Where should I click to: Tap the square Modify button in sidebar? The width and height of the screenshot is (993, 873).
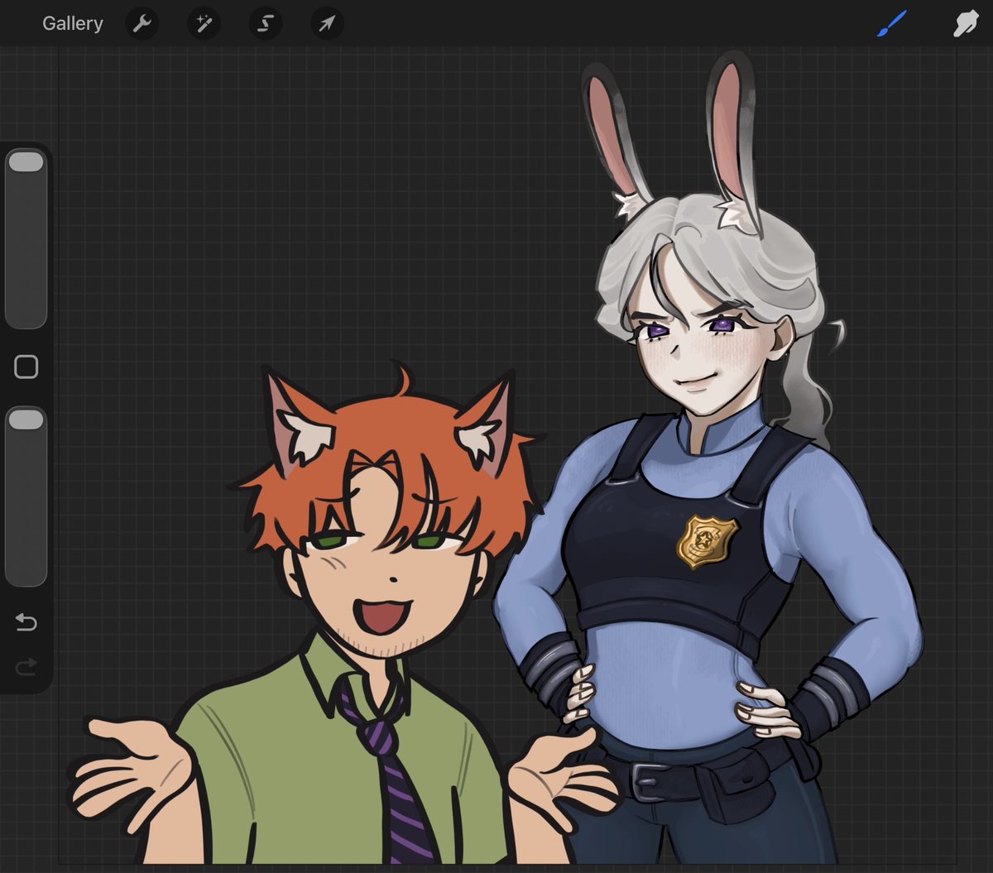coord(26,367)
